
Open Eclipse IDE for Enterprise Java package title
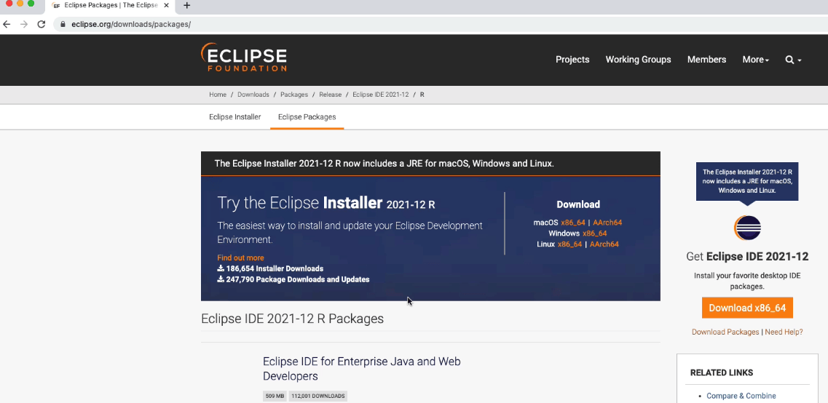coord(362,369)
